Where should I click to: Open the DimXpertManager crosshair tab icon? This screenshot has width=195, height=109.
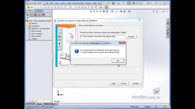click(39, 15)
